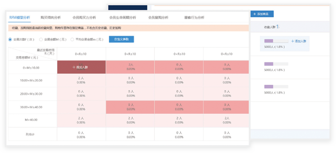This screenshot has height=153, width=336.
Task: Open the 会员购买力分析 tab
Action: [x=84, y=18]
